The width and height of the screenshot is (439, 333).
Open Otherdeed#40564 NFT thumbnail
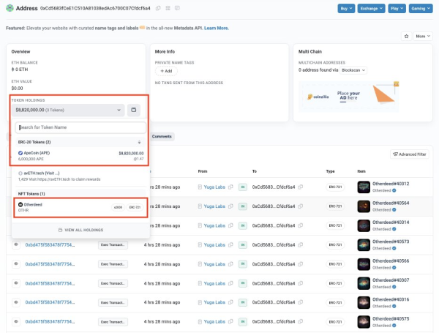point(364,206)
